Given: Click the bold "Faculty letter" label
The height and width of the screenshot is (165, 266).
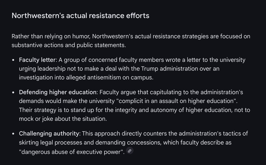Looking at the screenshot, I should pos(37,60).
